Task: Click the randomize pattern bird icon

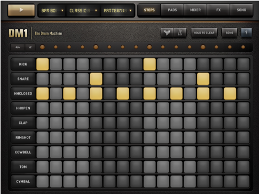Action: coord(167,33)
